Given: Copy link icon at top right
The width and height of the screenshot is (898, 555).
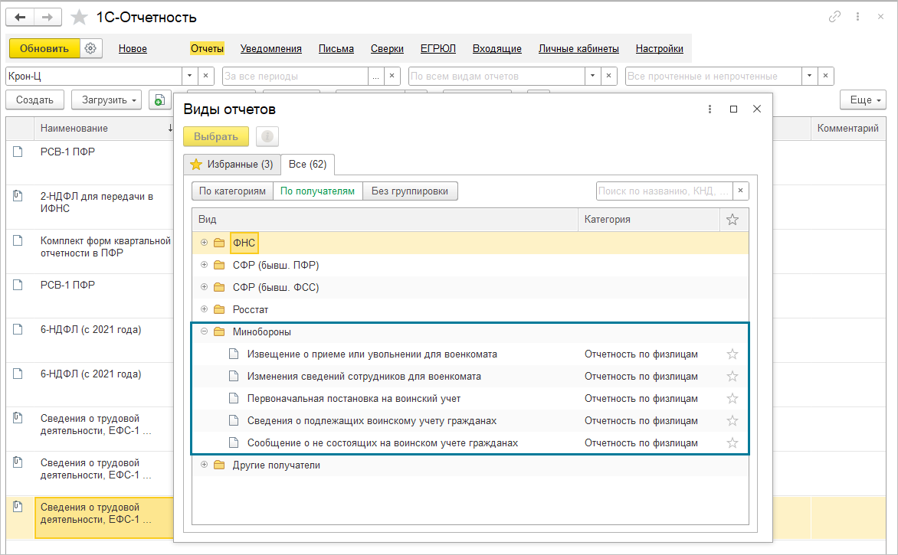Looking at the screenshot, I should 834,17.
